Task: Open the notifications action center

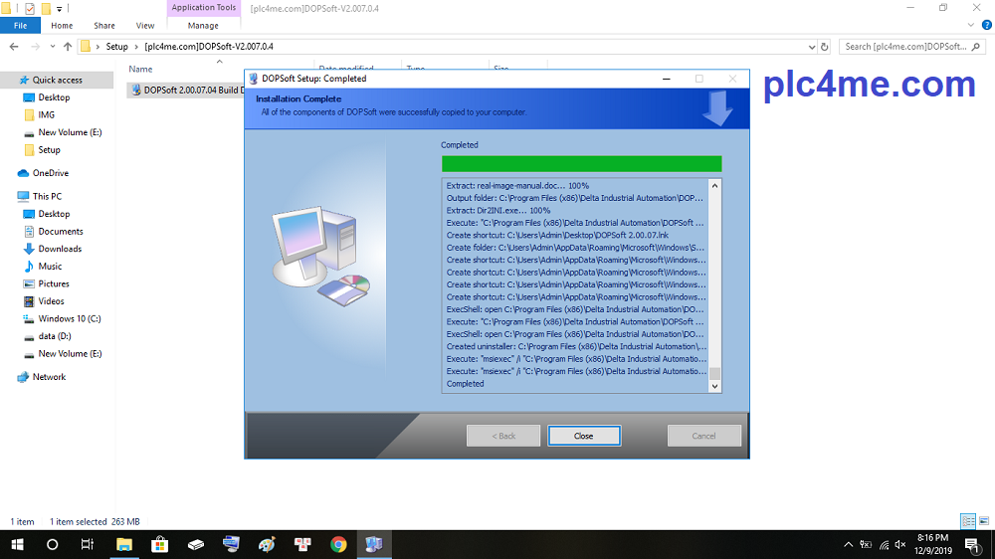Action: (972, 544)
